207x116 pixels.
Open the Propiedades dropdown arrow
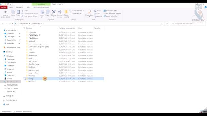[x=89, y=17]
